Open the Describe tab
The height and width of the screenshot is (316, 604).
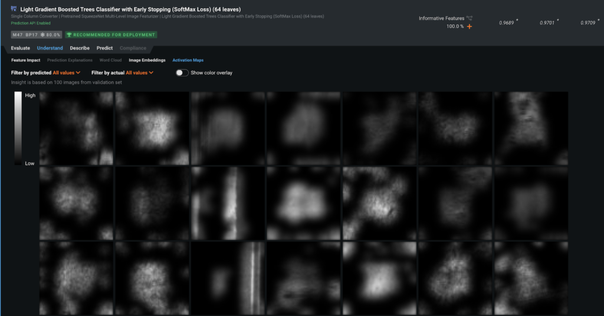coord(80,48)
